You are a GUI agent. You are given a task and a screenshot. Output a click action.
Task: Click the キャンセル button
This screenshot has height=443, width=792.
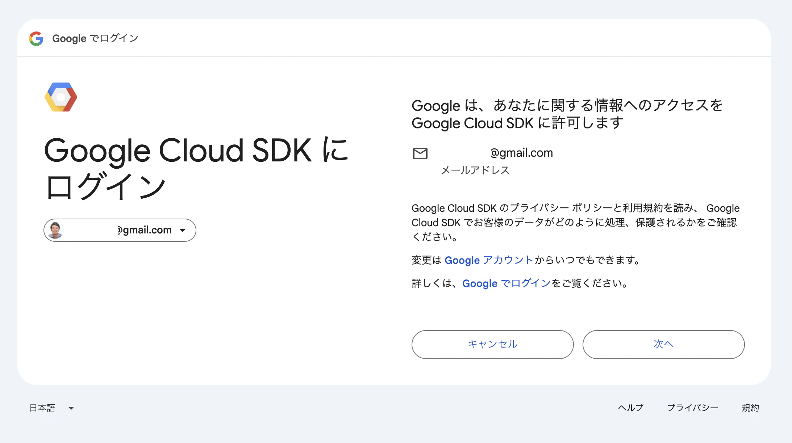click(492, 344)
